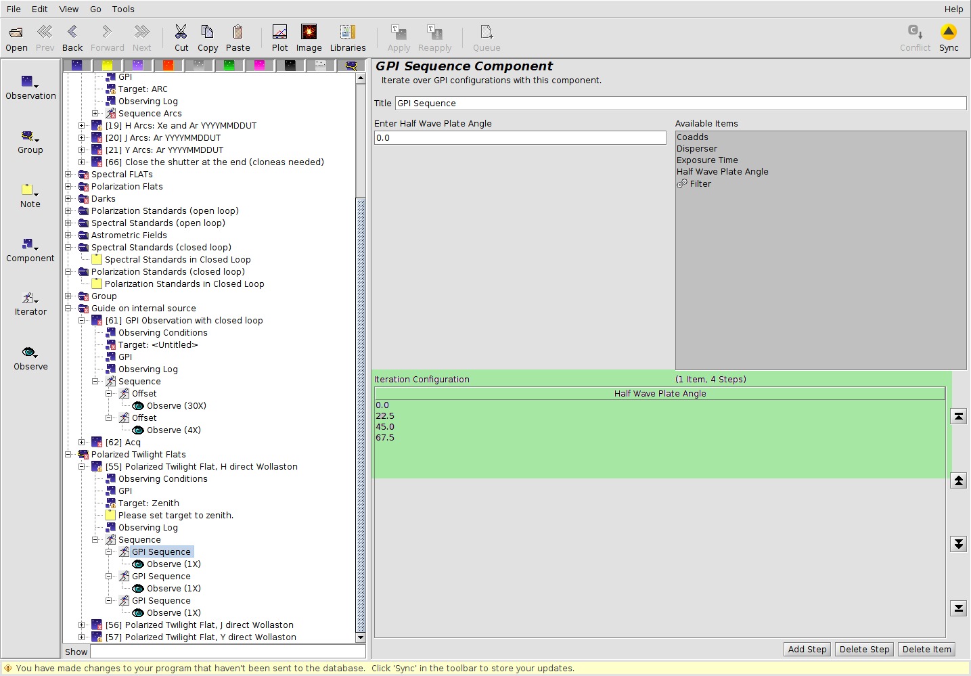This screenshot has width=971, height=676.
Task: Click the Group sidebar icon
Action: (30, 136)
